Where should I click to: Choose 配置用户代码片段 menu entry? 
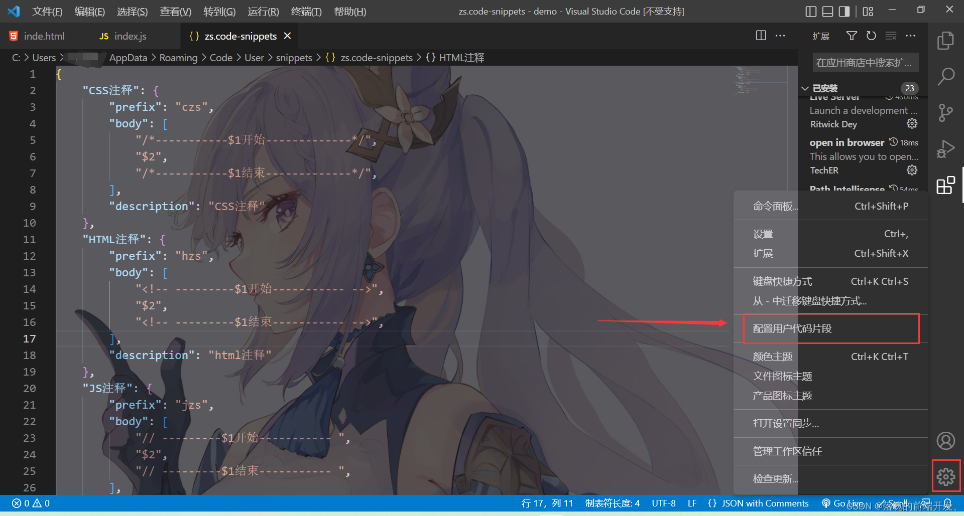(830, 328)
